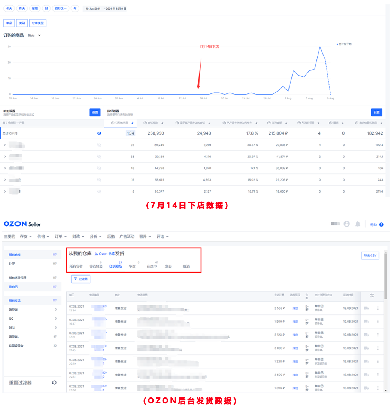Open the notification bell in OZON Seller header
This screenshot has width=391, height=415.
tap(358, 224)
